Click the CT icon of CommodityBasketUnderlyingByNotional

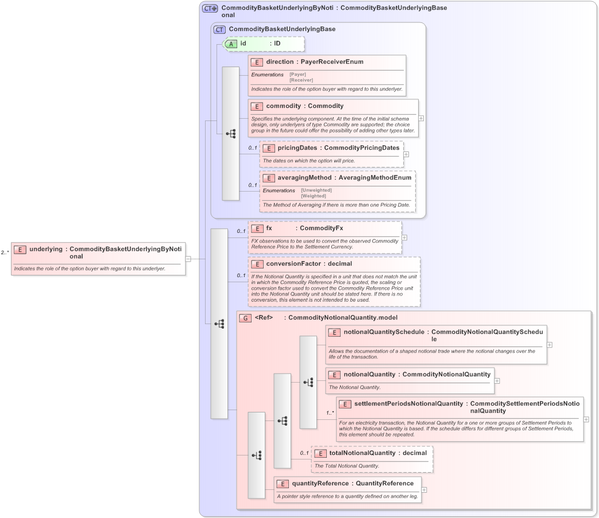[x=210, y=8]
